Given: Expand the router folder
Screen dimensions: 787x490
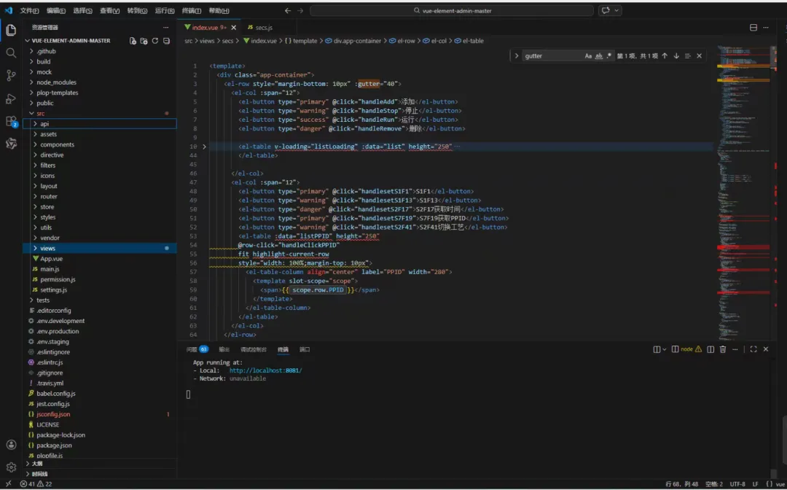Looking at the screenshot, I should (100, 196).
